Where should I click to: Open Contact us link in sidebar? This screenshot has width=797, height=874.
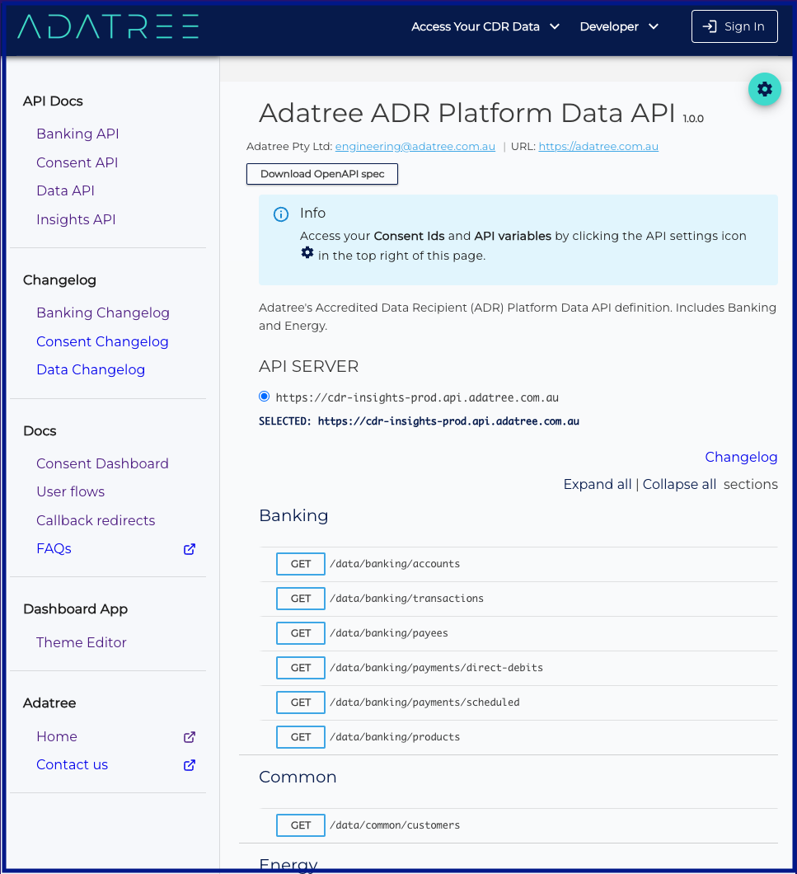(x=72, y=765)
